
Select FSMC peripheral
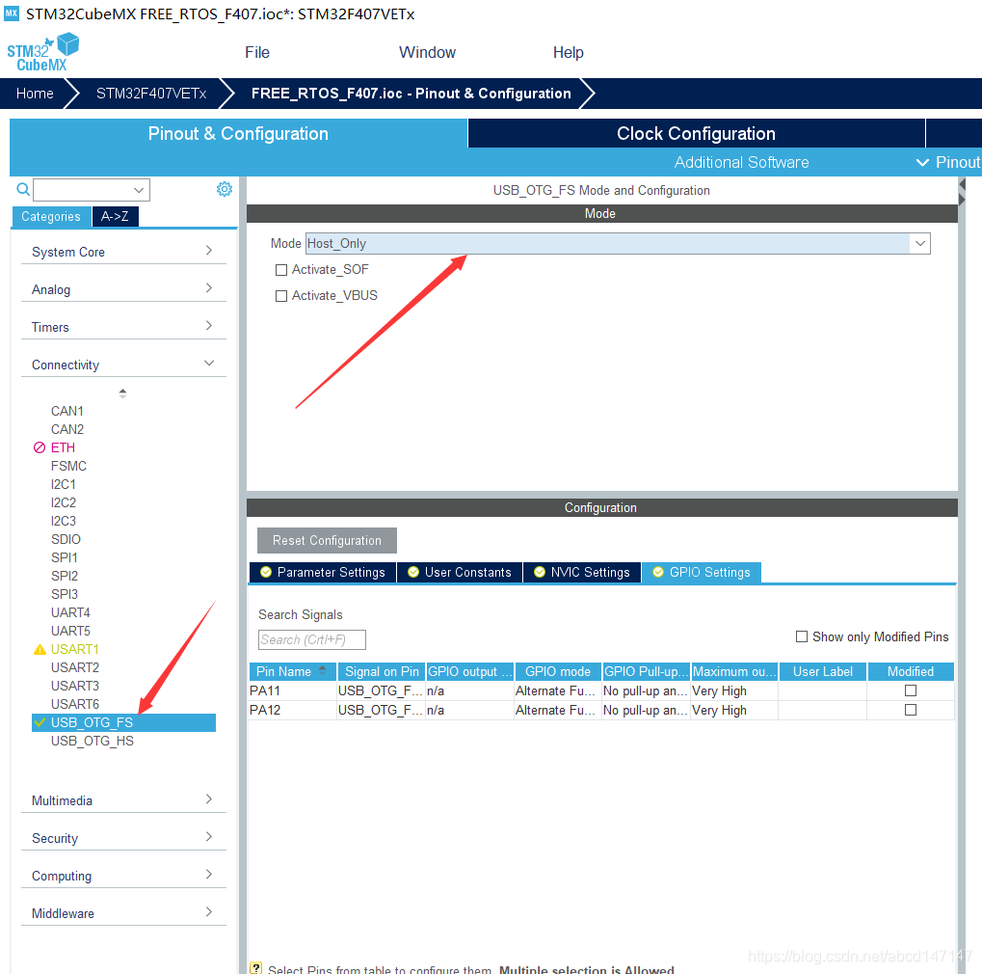coord(68,466)
